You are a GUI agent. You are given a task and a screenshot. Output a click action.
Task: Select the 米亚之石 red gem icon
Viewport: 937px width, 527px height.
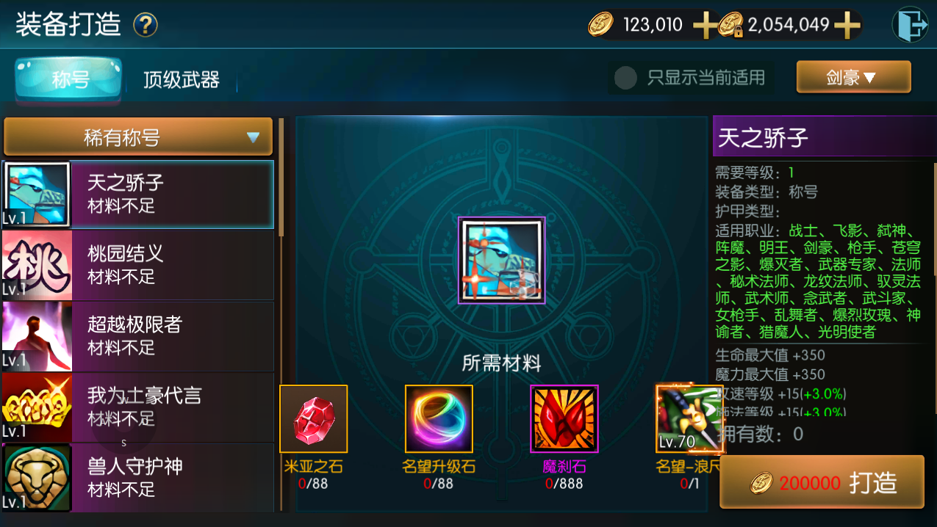[x=314, y=419]
